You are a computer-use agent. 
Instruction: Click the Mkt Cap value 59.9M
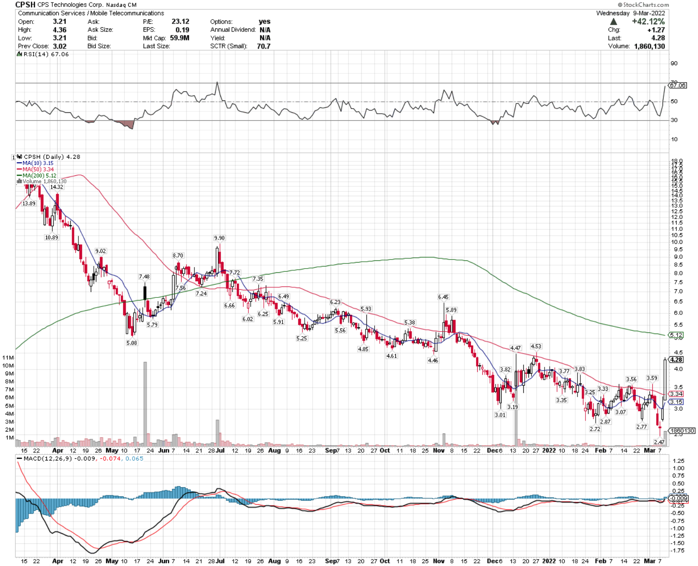tap(179, 38)
